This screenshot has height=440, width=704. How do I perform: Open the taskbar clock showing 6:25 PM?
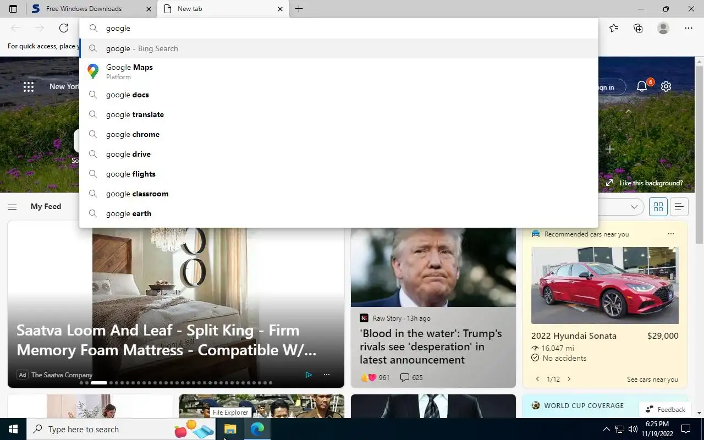coord(656,429)
